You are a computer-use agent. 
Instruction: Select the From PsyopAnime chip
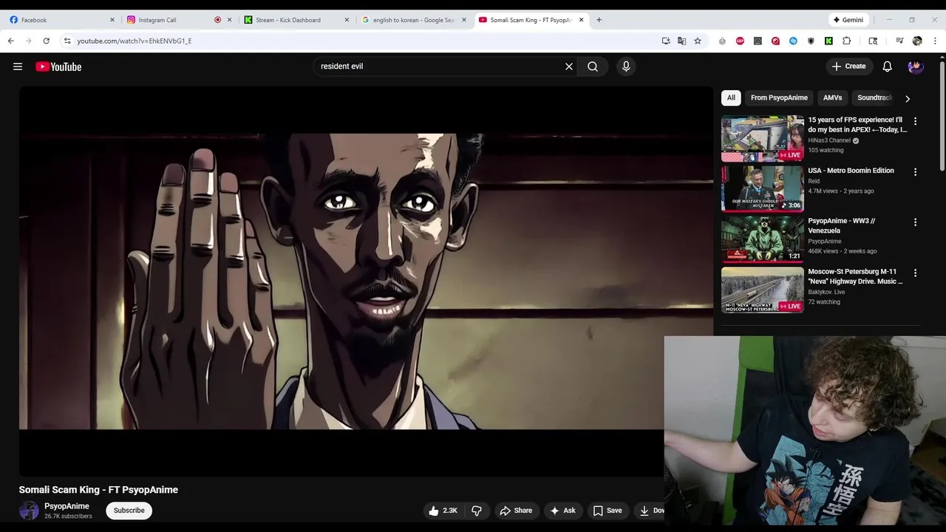tap(779, 98)
